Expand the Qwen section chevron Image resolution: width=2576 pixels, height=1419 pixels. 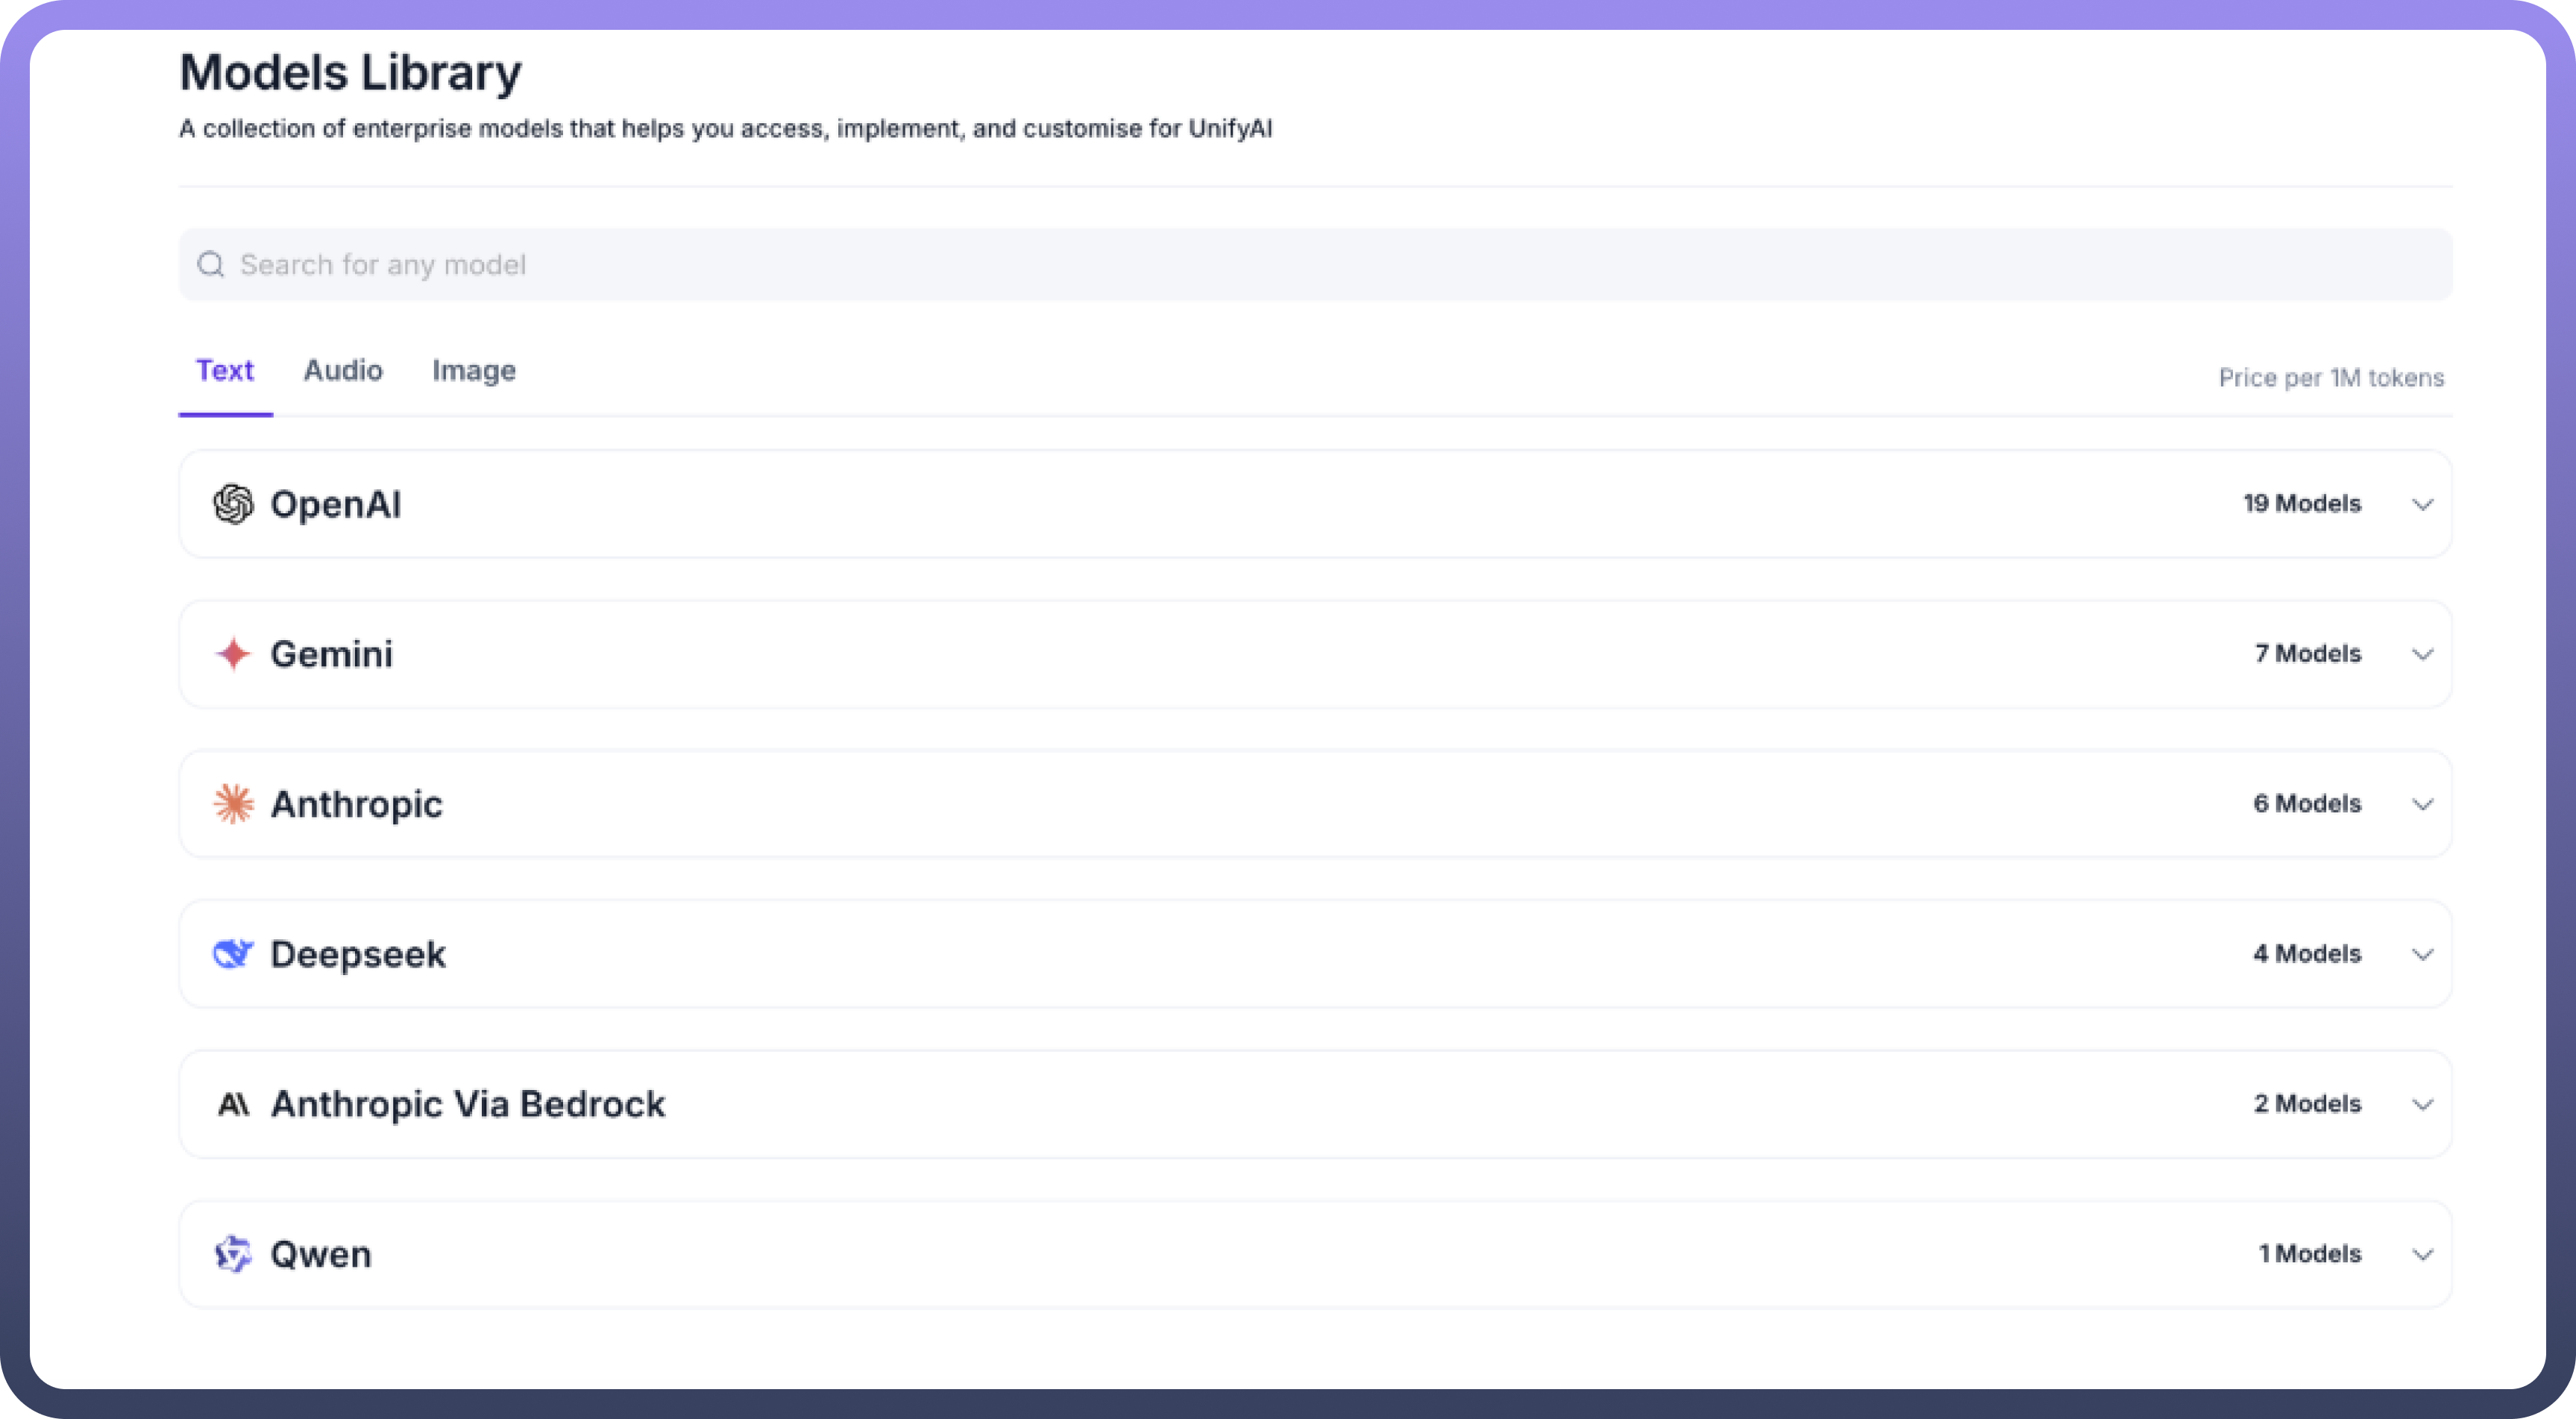[2422, 1254]
